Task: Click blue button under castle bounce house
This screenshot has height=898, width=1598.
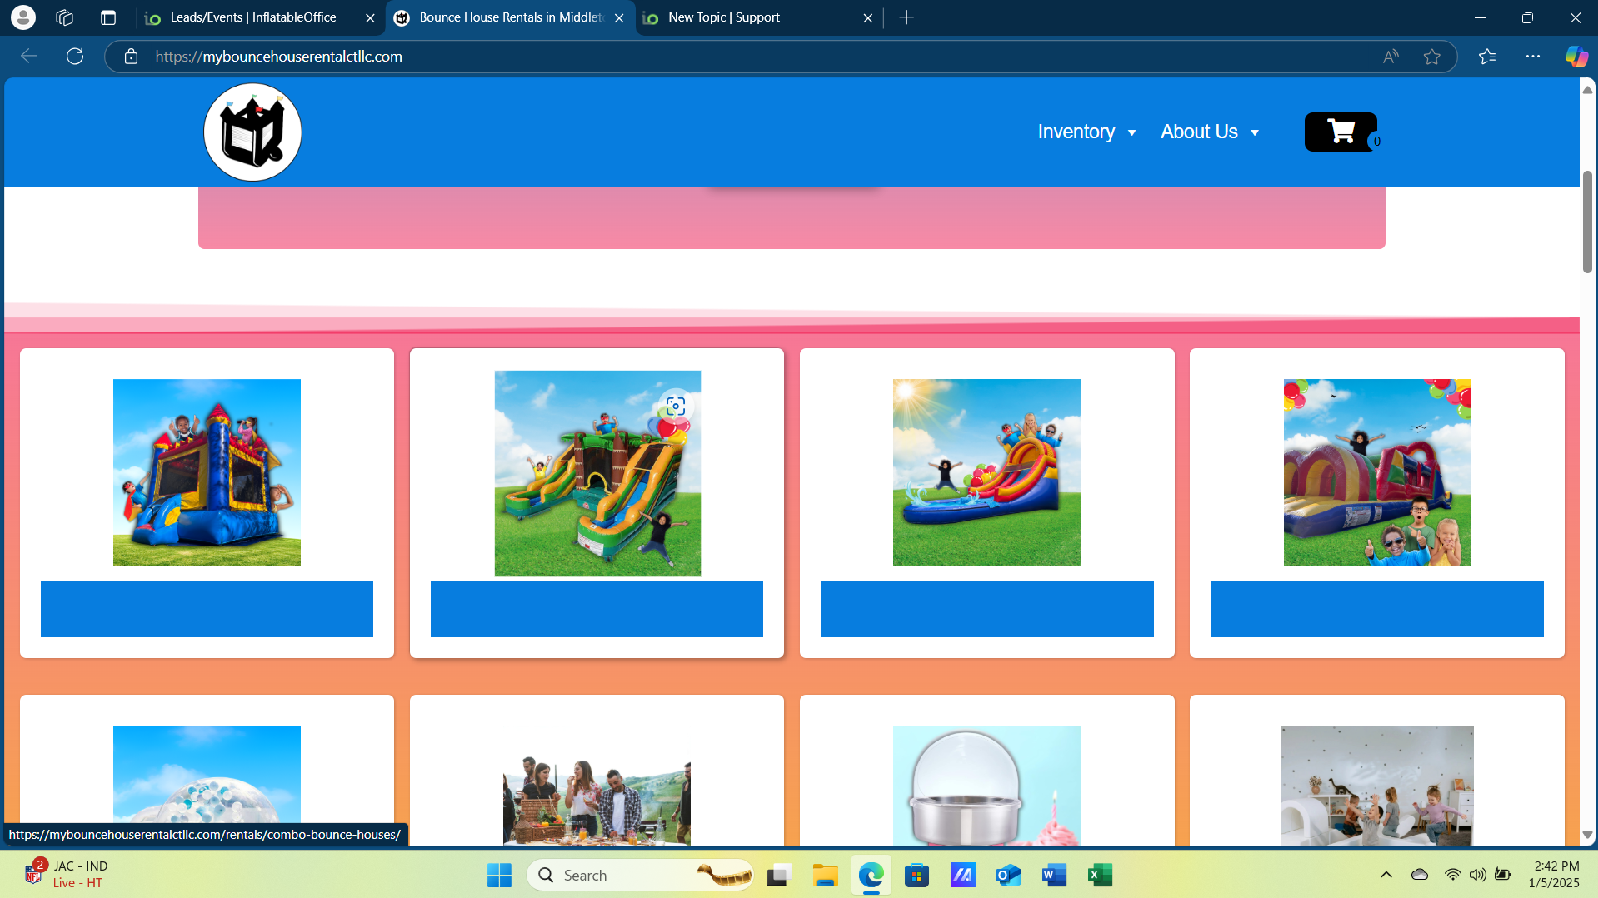Action: coord(207,609)
